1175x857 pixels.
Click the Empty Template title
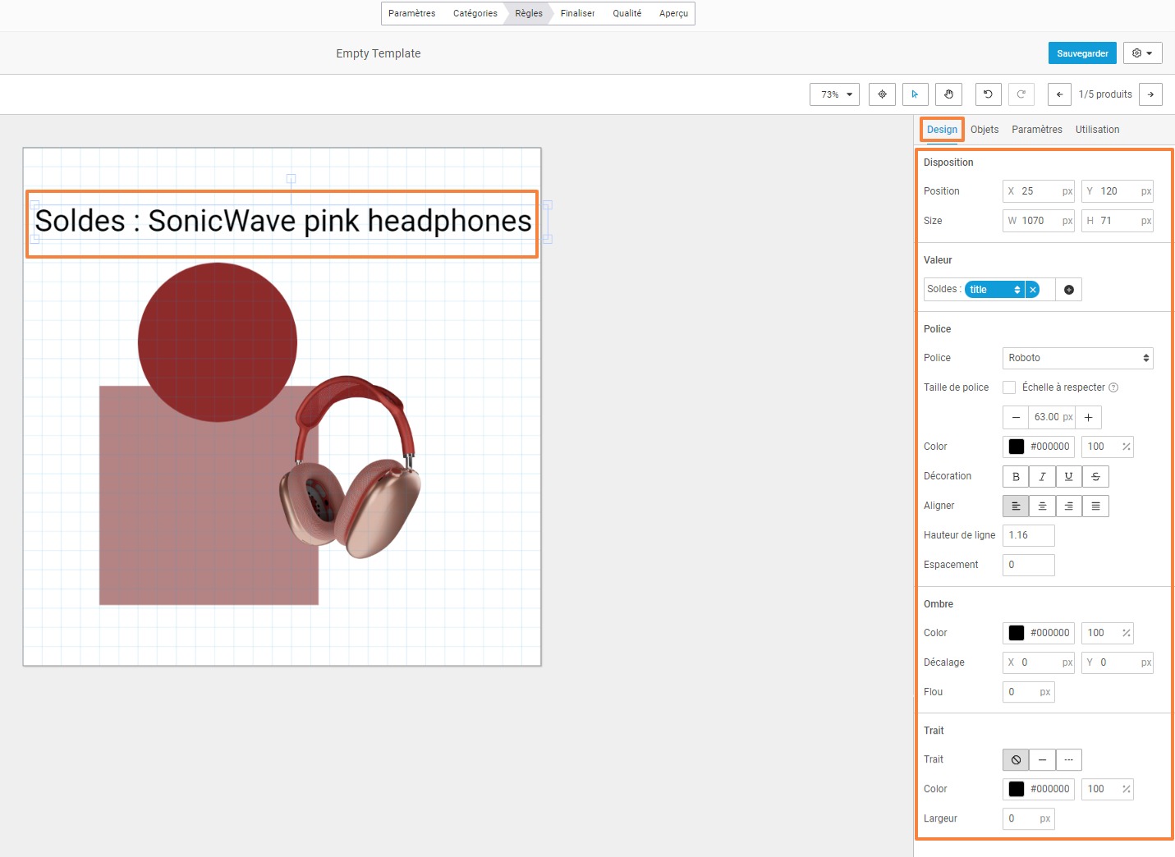379,53
